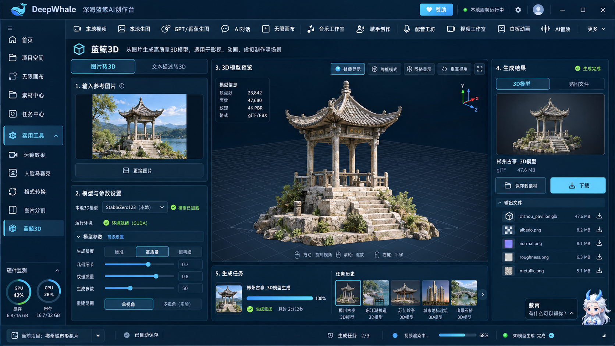The height and width of the screenshot is (346, 615).
Task: Adjust the 几何细节 slider handle
Action: [148, 264]
